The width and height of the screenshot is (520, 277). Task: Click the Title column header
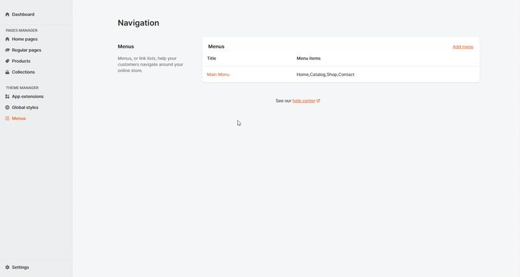pyautogui.click(x=211, y=58)
